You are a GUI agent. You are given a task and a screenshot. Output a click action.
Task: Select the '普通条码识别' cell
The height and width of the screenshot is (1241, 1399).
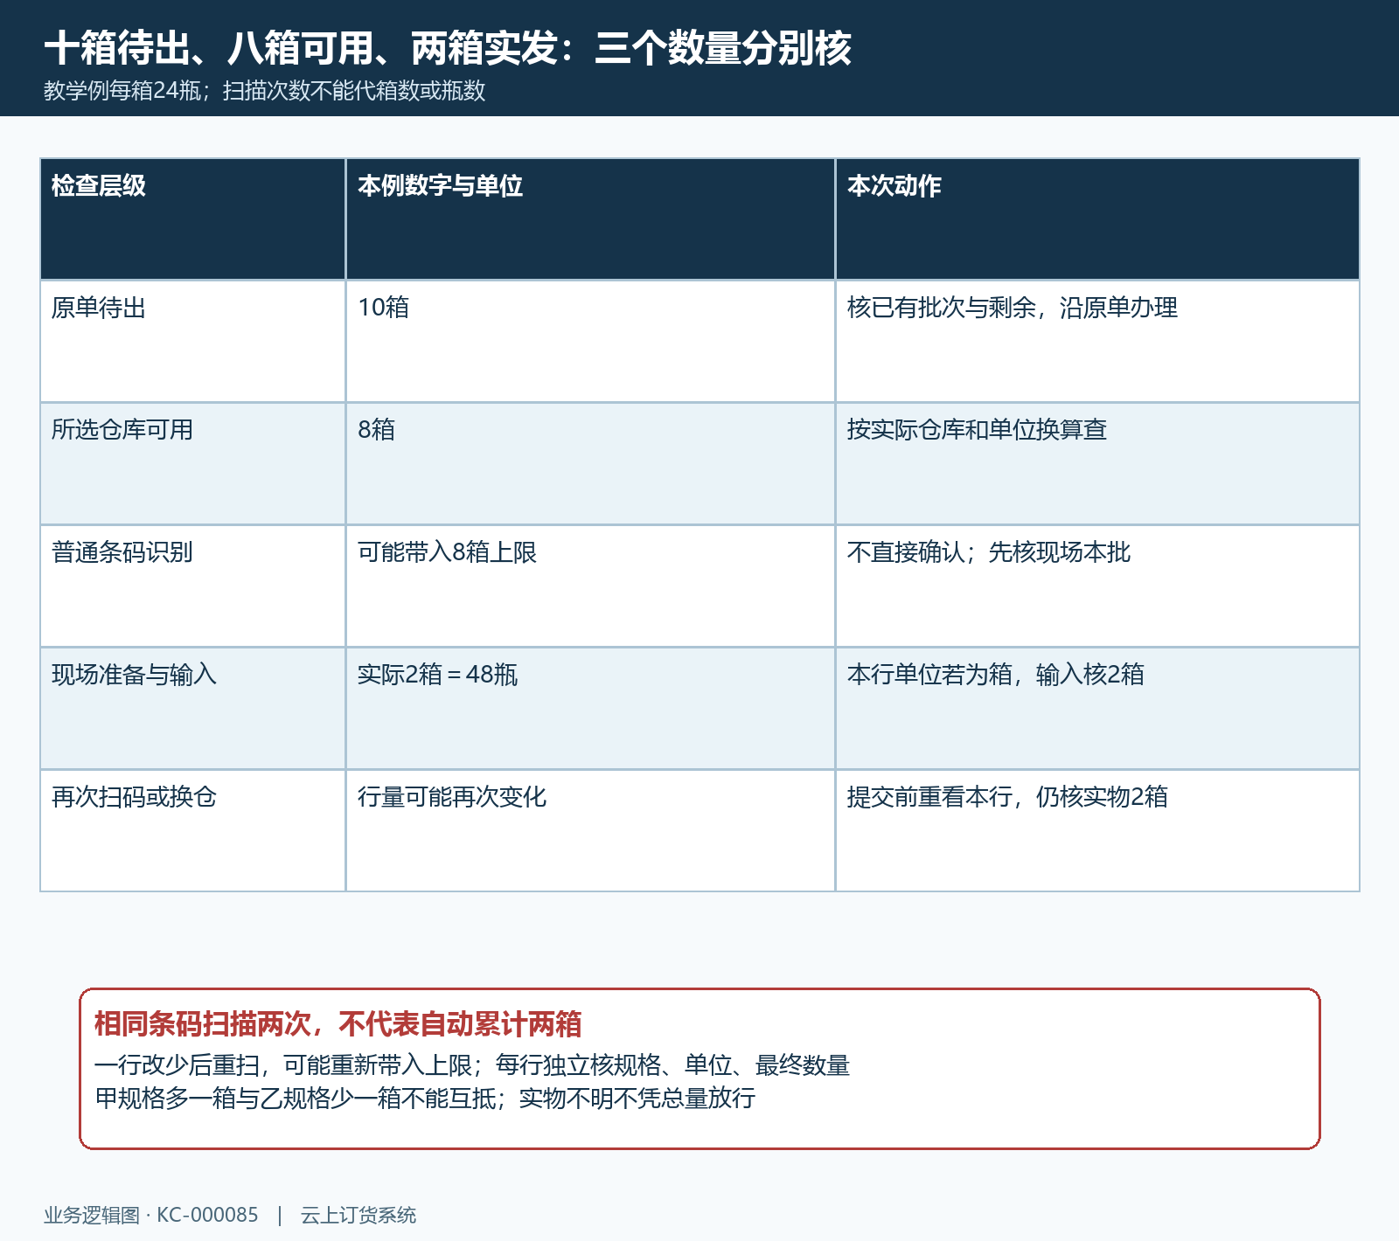(x=193, y=586)
